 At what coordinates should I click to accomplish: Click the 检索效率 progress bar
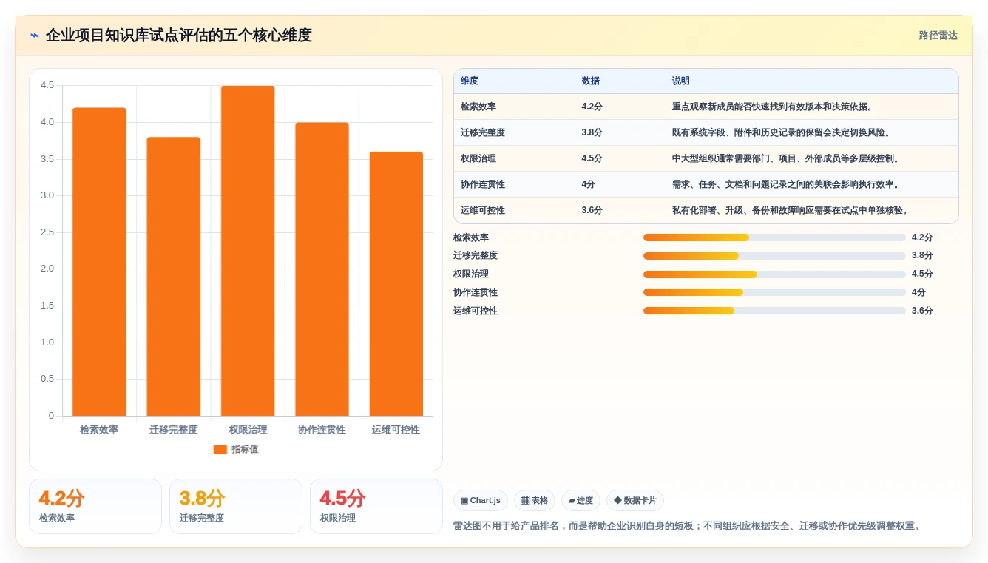pyautogui.click(x=774, y=237)
